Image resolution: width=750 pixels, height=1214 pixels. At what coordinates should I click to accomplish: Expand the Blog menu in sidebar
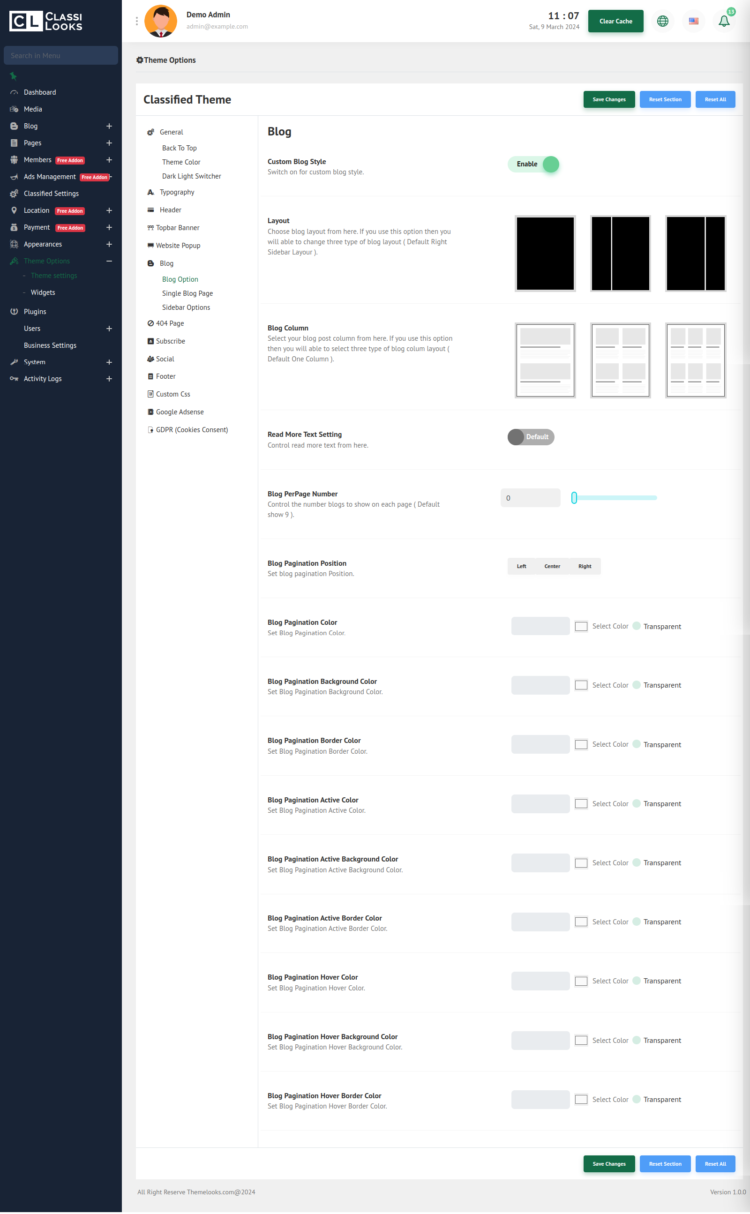[x=109, y=126]
